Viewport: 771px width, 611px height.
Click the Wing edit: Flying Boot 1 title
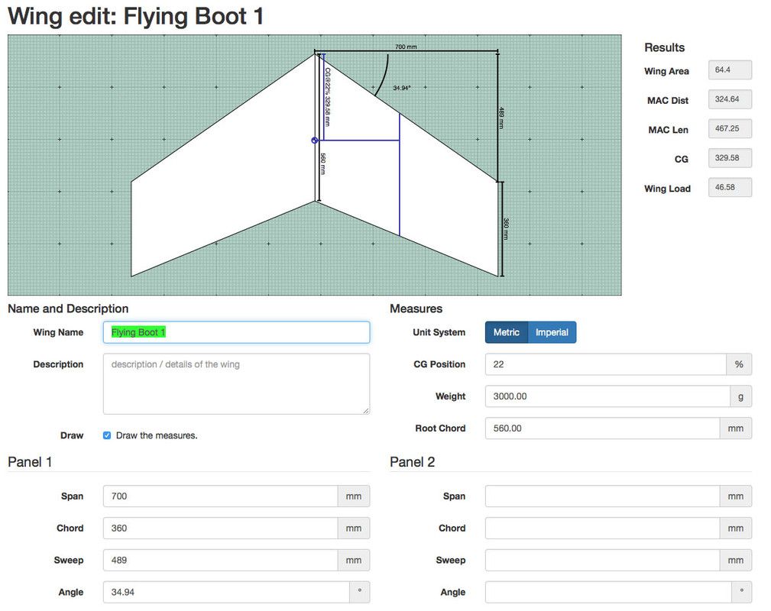(x=136, y=16)
